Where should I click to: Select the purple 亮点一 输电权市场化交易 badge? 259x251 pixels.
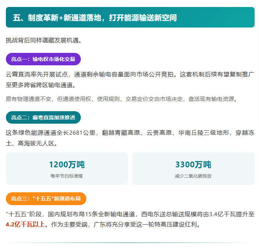(x=43, y=59)
